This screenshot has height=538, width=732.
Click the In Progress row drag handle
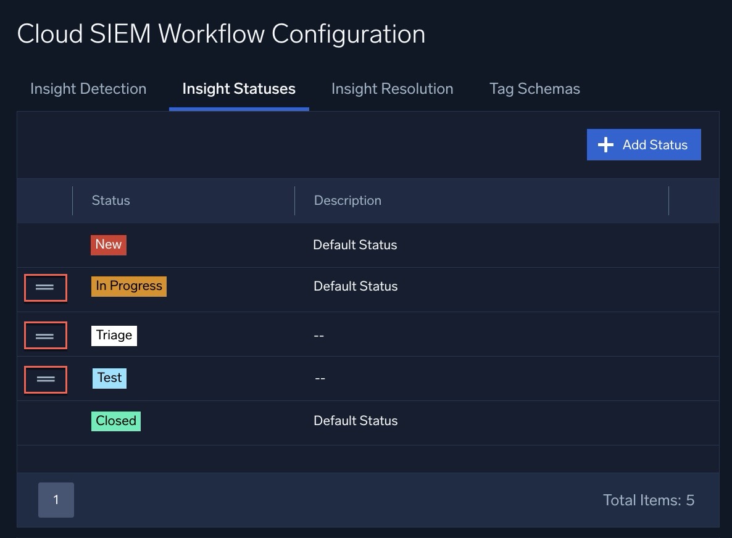(x=45, y=288)
